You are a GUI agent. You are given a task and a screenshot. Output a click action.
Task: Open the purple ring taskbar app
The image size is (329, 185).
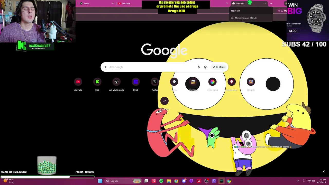pyautogui.click(x=214, y=181)
